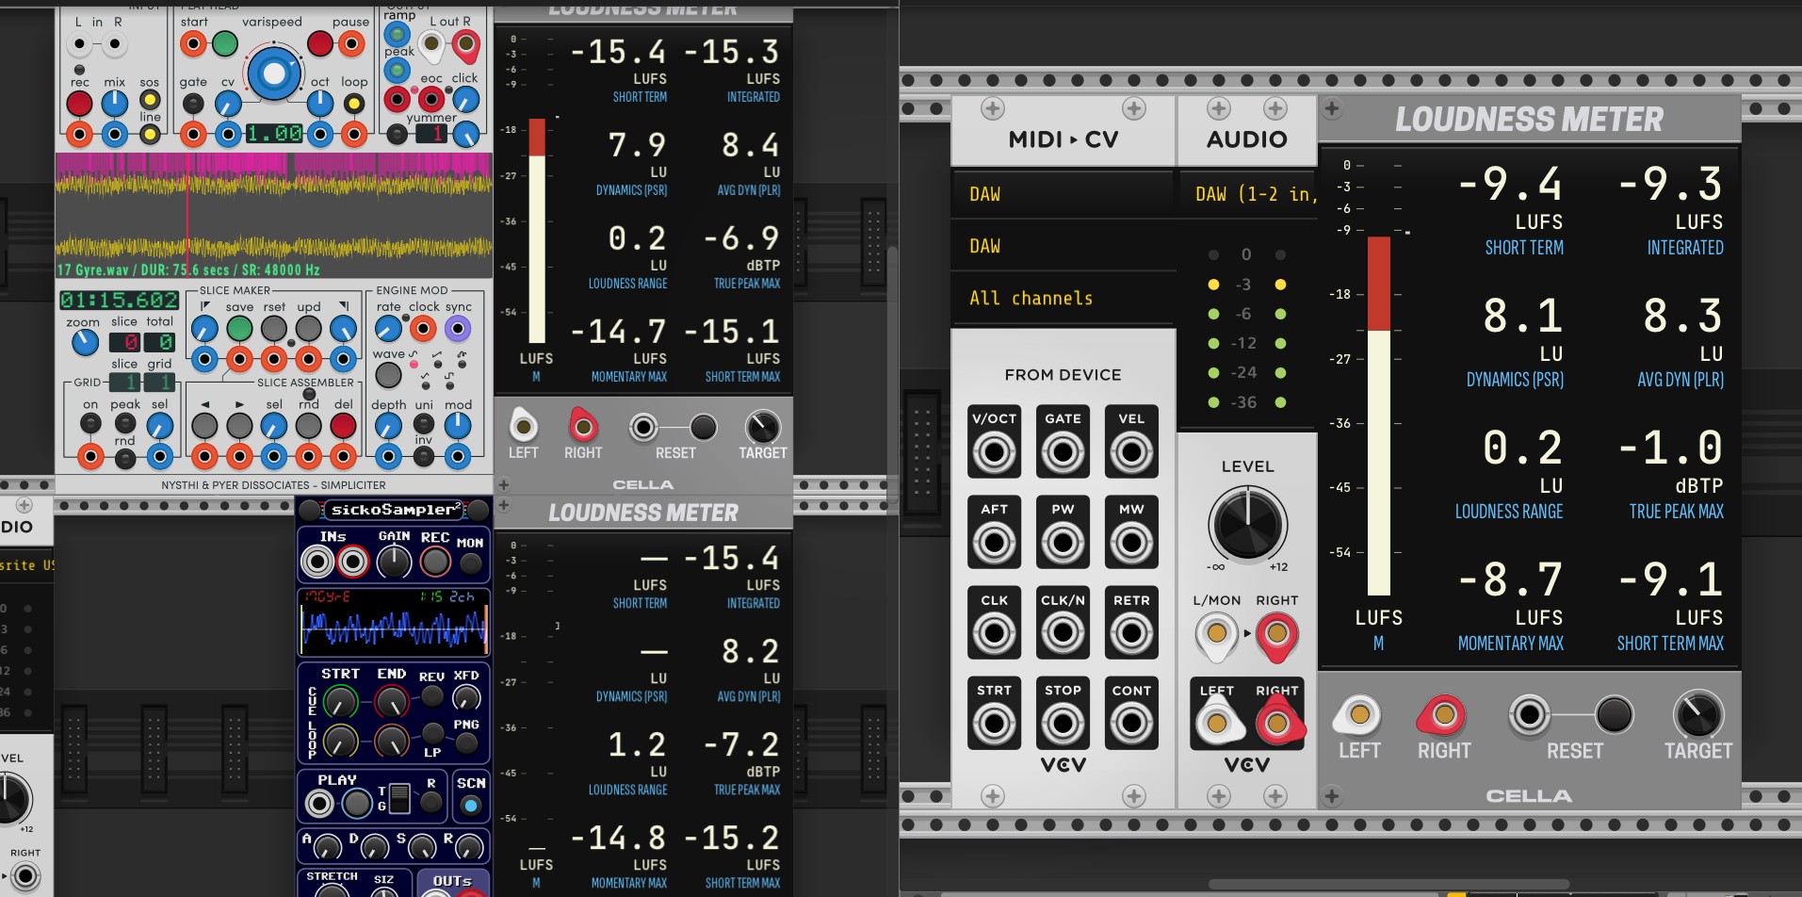Click the 01:15.602 time display

coord(119,300)
